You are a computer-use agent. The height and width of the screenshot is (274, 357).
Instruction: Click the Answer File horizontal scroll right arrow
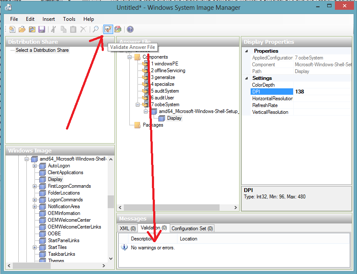[236, 207]
